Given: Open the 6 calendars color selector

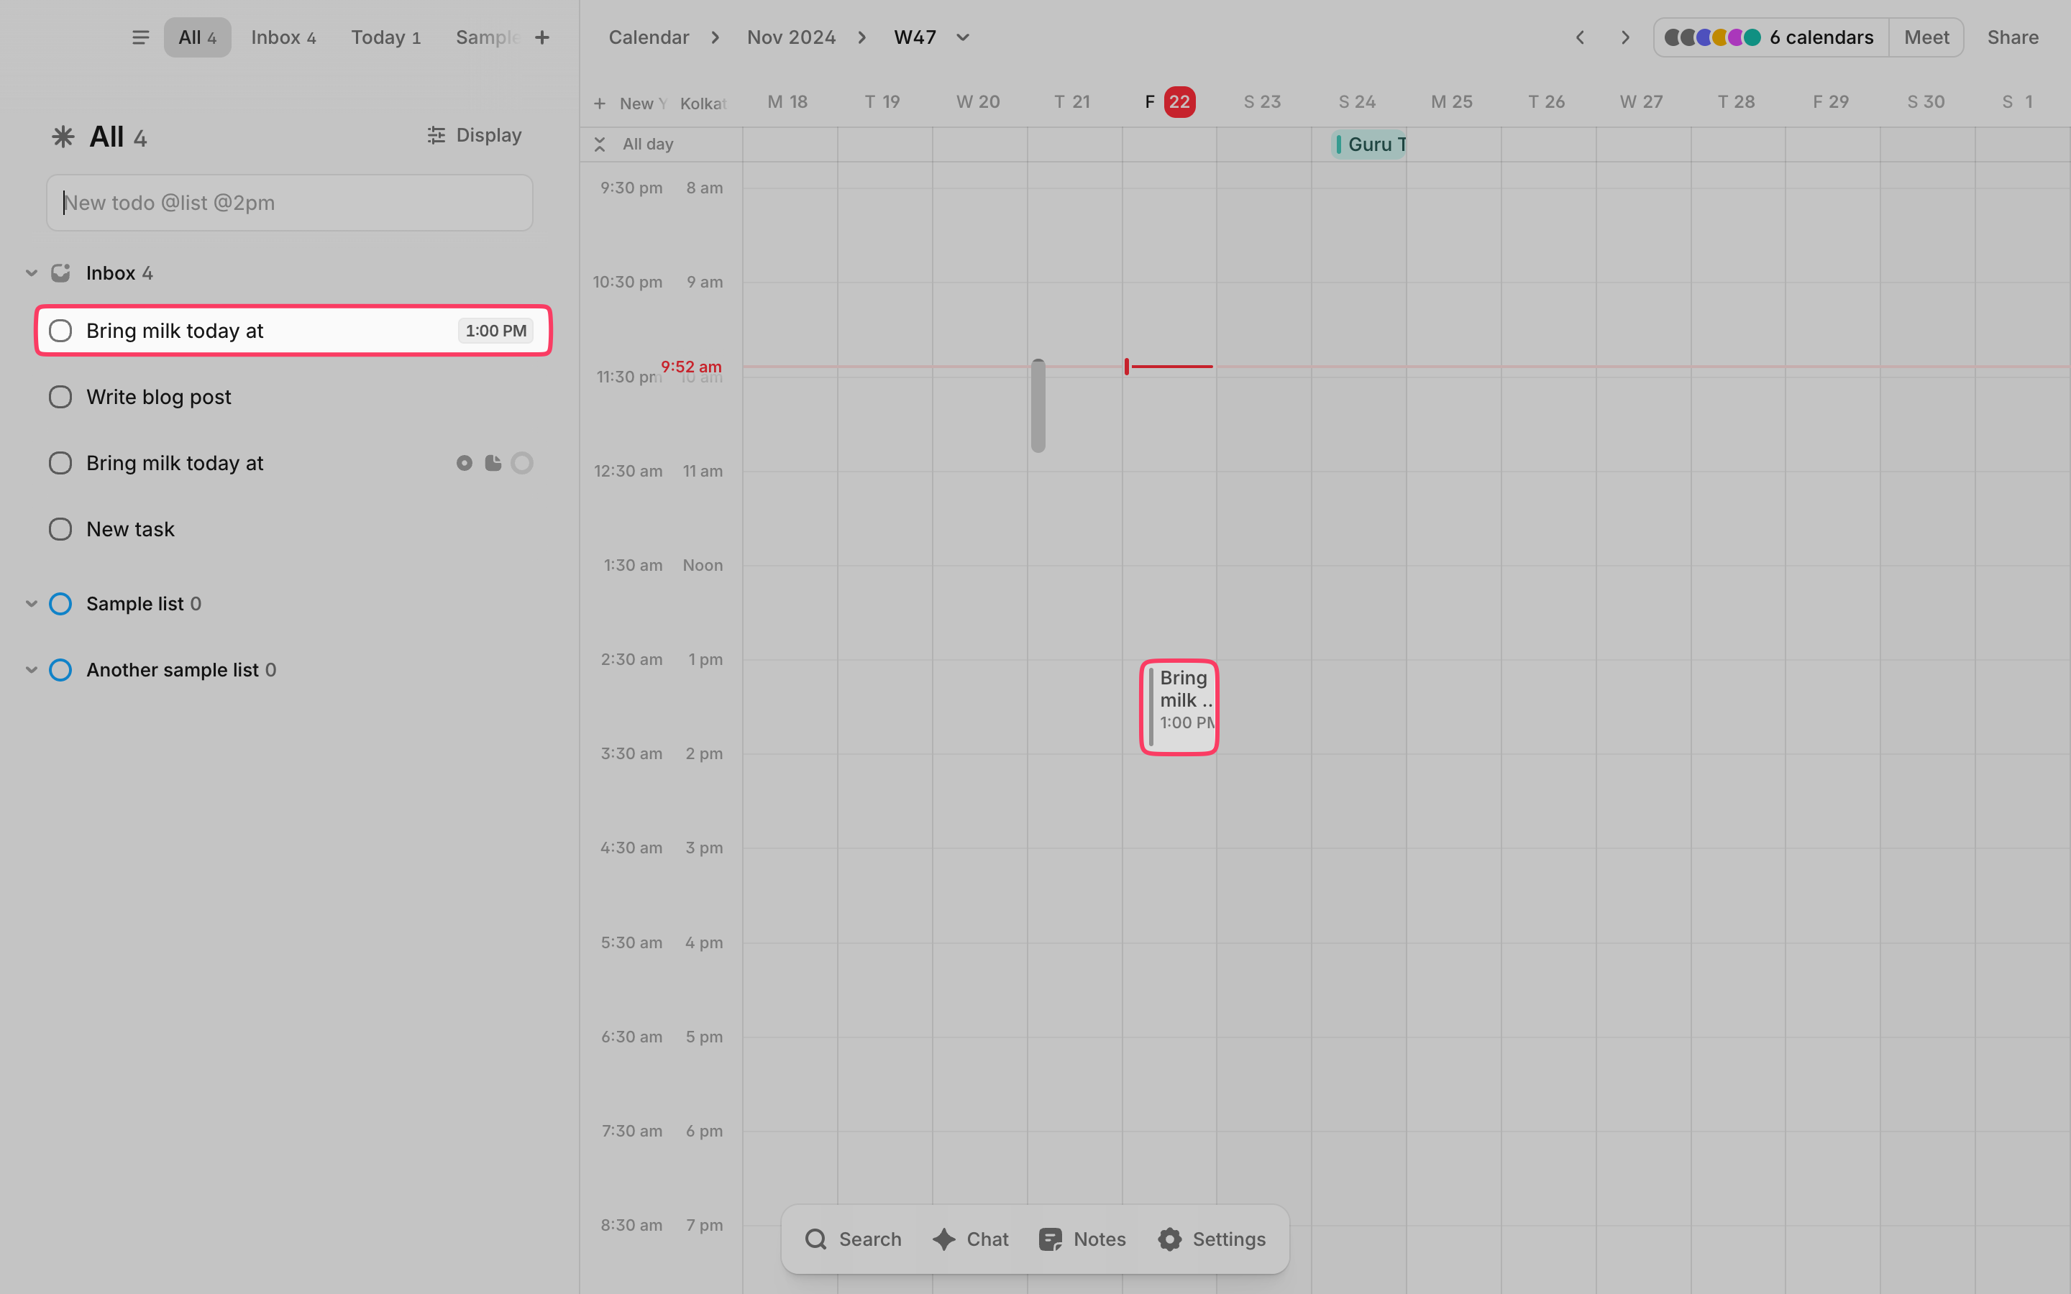Looking at the screenshot, I should [x=1770, y=37].
